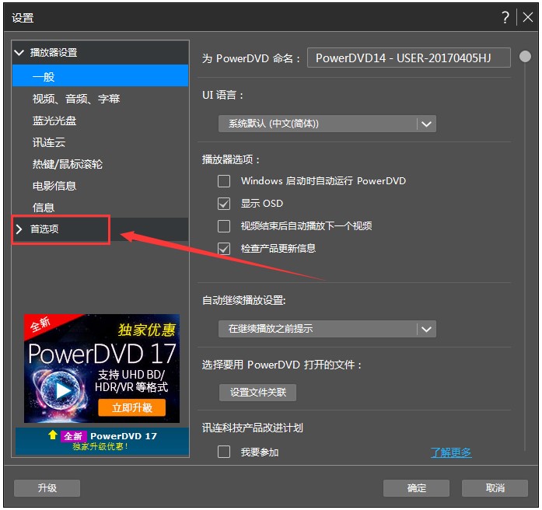This screenshot has width=542, height=510.
Task: Open the UI 语言 dropdown
Action: pos(327,124)
